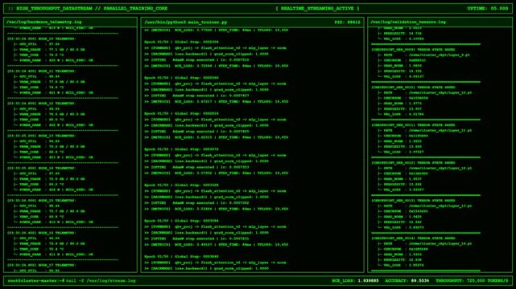The width and height of the screenshot is (516, 289).
Task: Click the BACKWARD line under Global Step 0002560
Action: [x=206, y=90]
